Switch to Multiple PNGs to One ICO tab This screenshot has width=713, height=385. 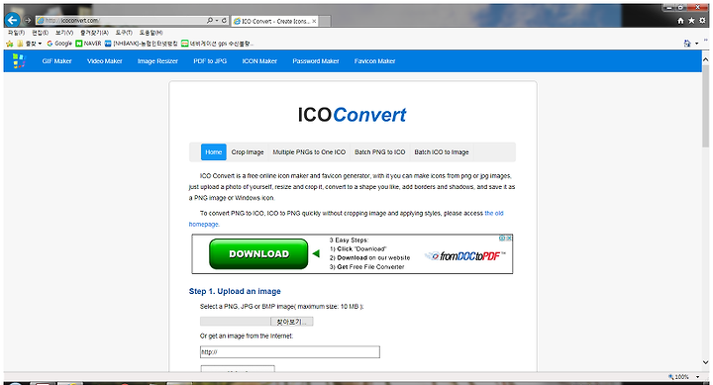point(309,152)
